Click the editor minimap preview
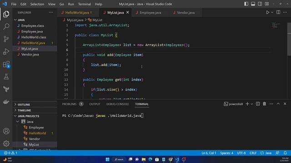This screenshot has width=291, height=163. tap(276, 25)
